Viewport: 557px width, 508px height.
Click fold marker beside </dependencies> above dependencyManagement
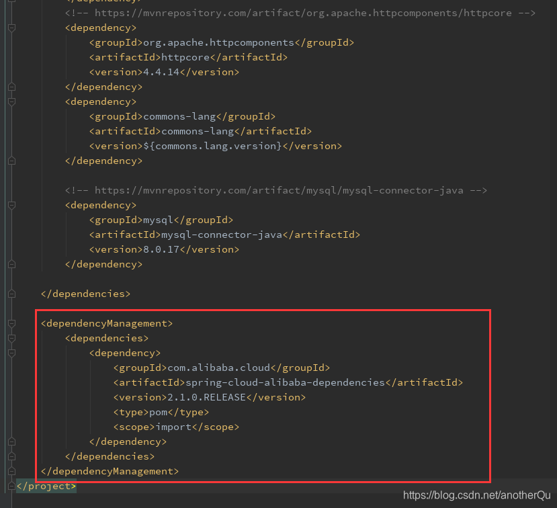point(11,294)
